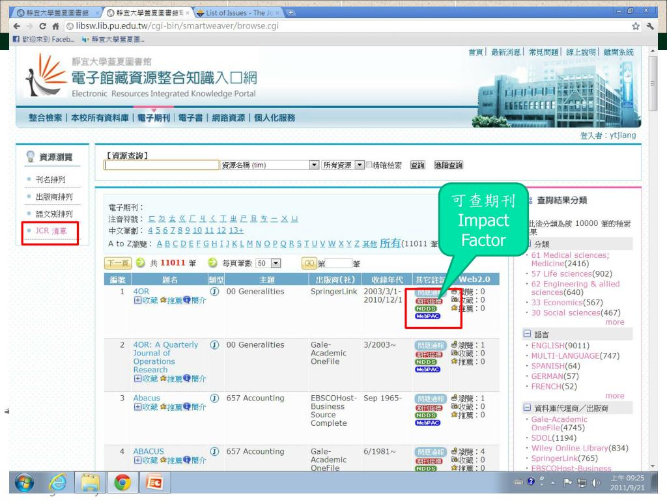
Task: Click the page vertical scrollbar thumb
Action: pos(653,83)
